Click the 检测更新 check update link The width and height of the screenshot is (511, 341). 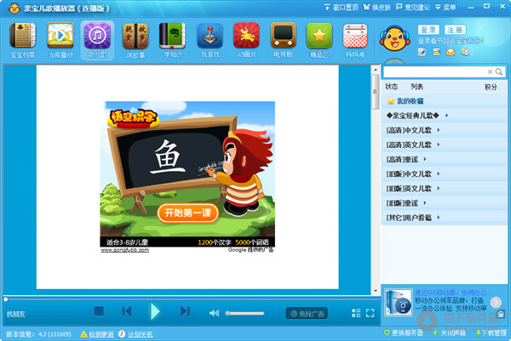tap(97, 334)
